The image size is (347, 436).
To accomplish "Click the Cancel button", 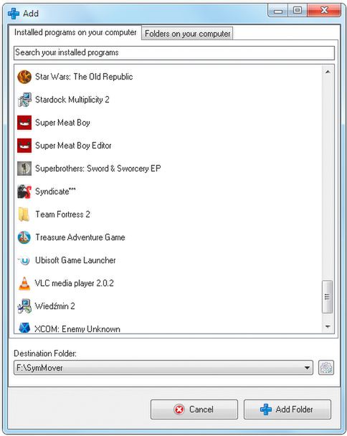I will coord(194,409).
